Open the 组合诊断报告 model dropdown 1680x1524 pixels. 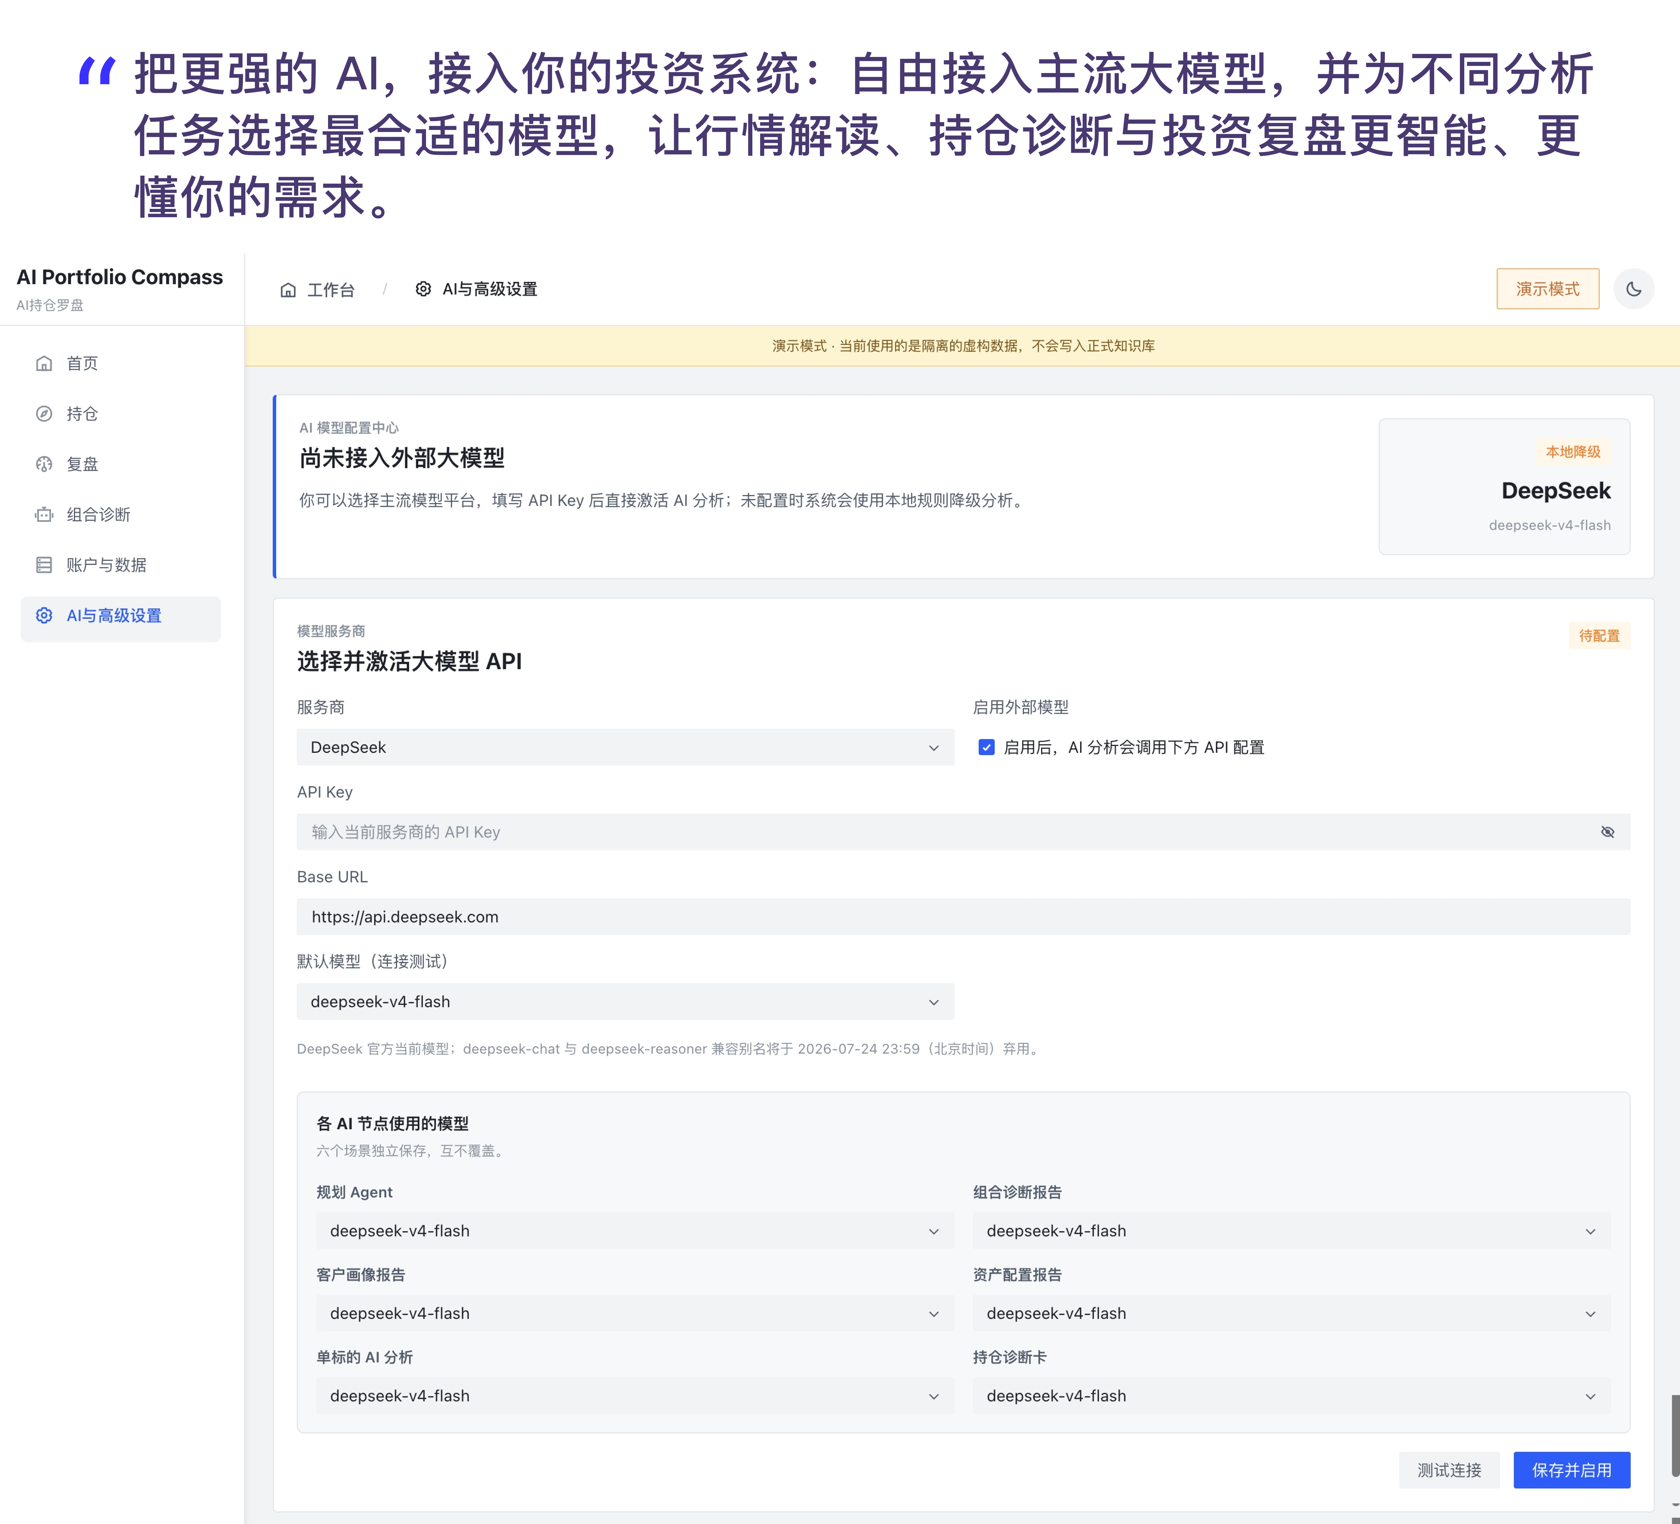point(1292,1231)
